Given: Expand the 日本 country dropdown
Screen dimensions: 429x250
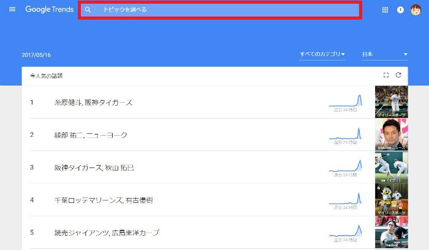Looking at the screenshot, I should pos(385,54).
